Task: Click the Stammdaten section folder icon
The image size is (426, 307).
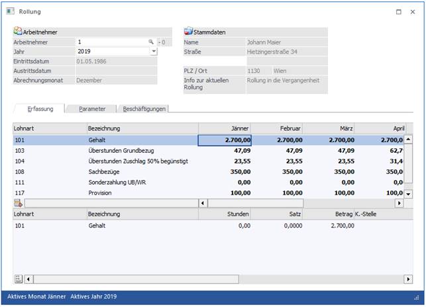Action: pyautogui.click(x=188, y=31)
